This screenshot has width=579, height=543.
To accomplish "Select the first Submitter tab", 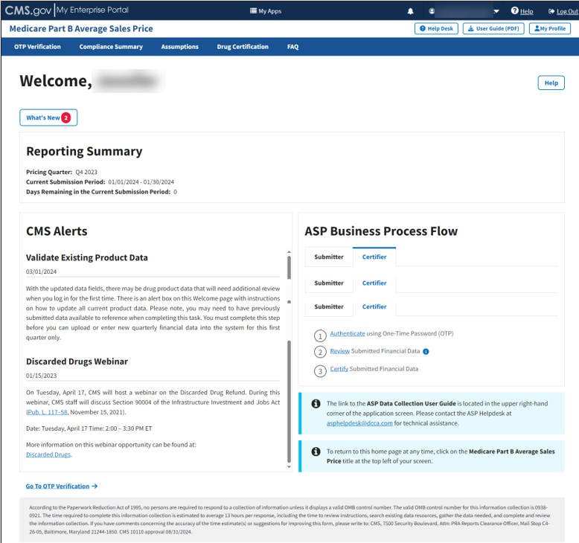I will pos(329,257).
